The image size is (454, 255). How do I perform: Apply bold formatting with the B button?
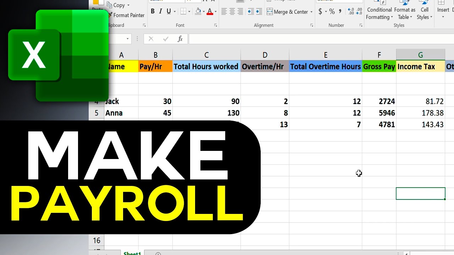click(x=153, y=11)
